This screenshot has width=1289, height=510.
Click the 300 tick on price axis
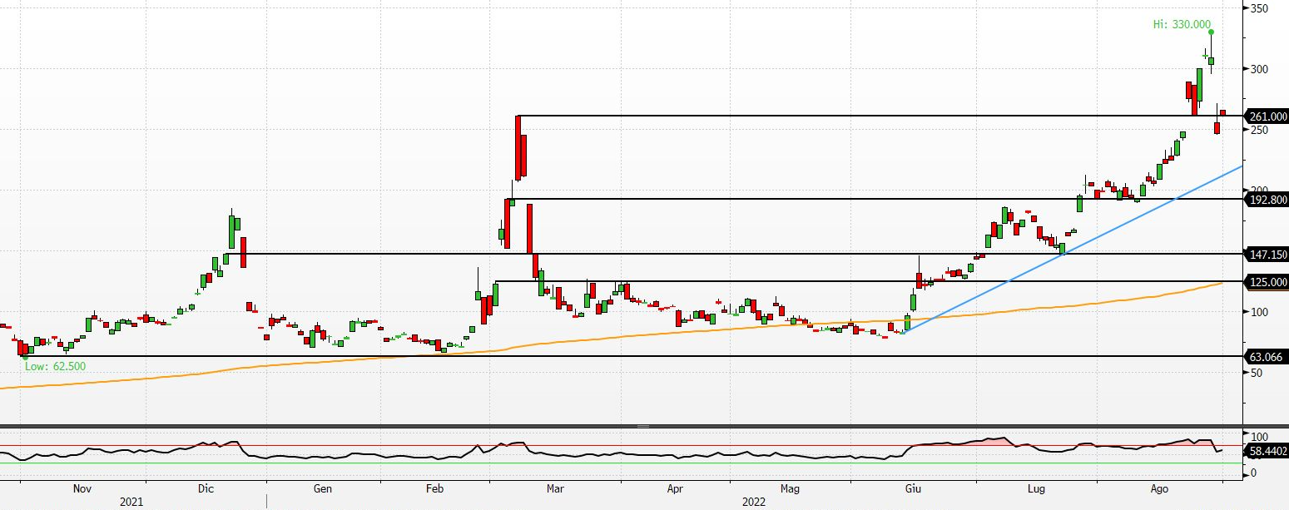1258,69
